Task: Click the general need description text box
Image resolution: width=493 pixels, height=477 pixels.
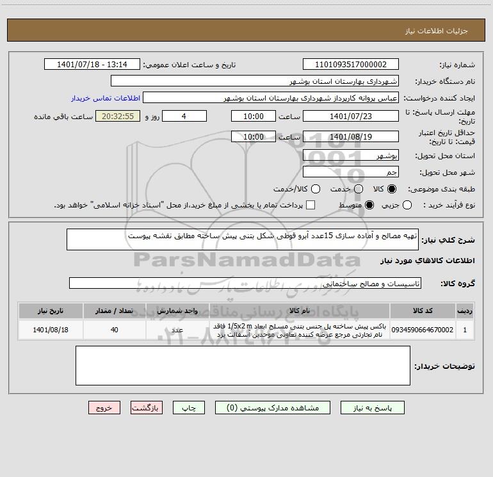Action: 243,239
